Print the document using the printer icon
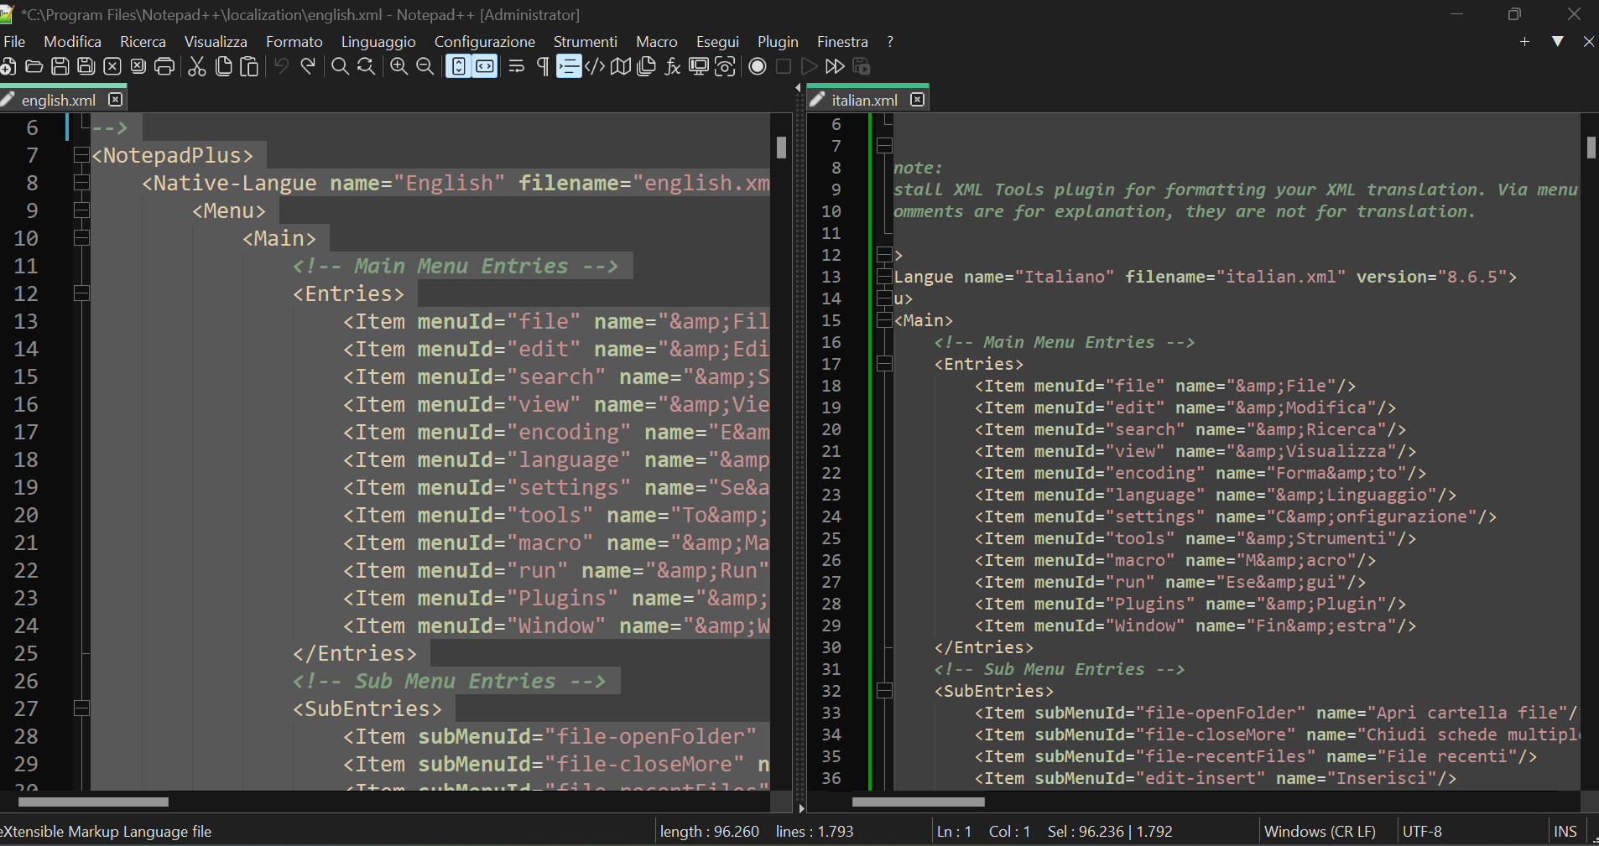 [164, 66]
